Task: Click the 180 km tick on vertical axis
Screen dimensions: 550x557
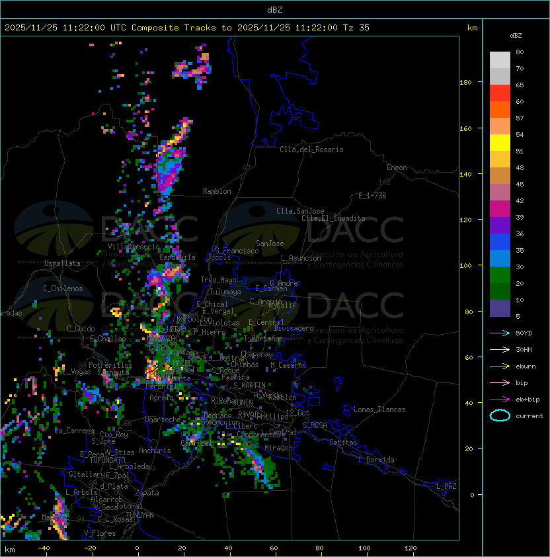Action: (x=465, y=83)
